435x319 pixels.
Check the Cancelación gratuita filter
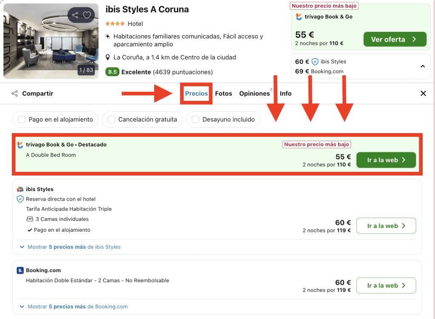coord(111,120)
